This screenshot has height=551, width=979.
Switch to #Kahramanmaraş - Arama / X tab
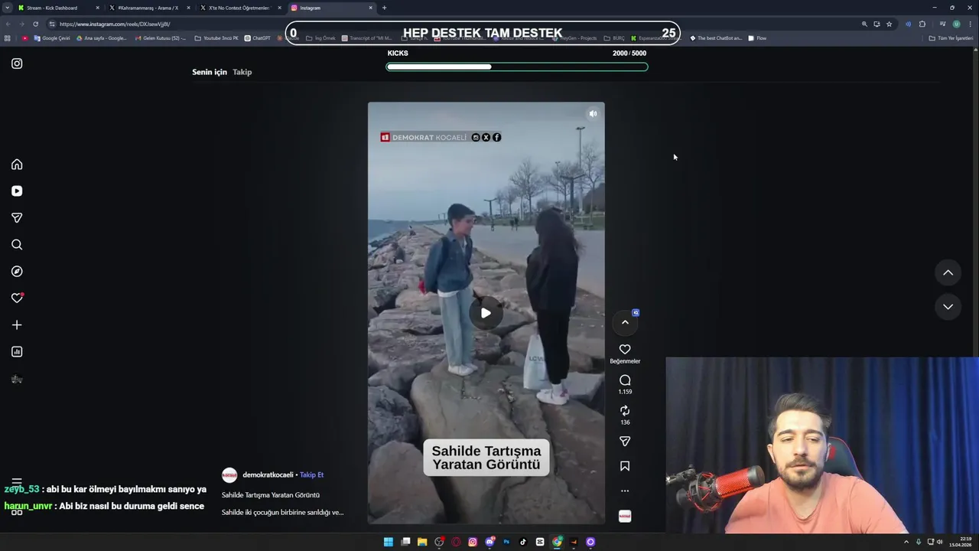(x=149, y=8)
